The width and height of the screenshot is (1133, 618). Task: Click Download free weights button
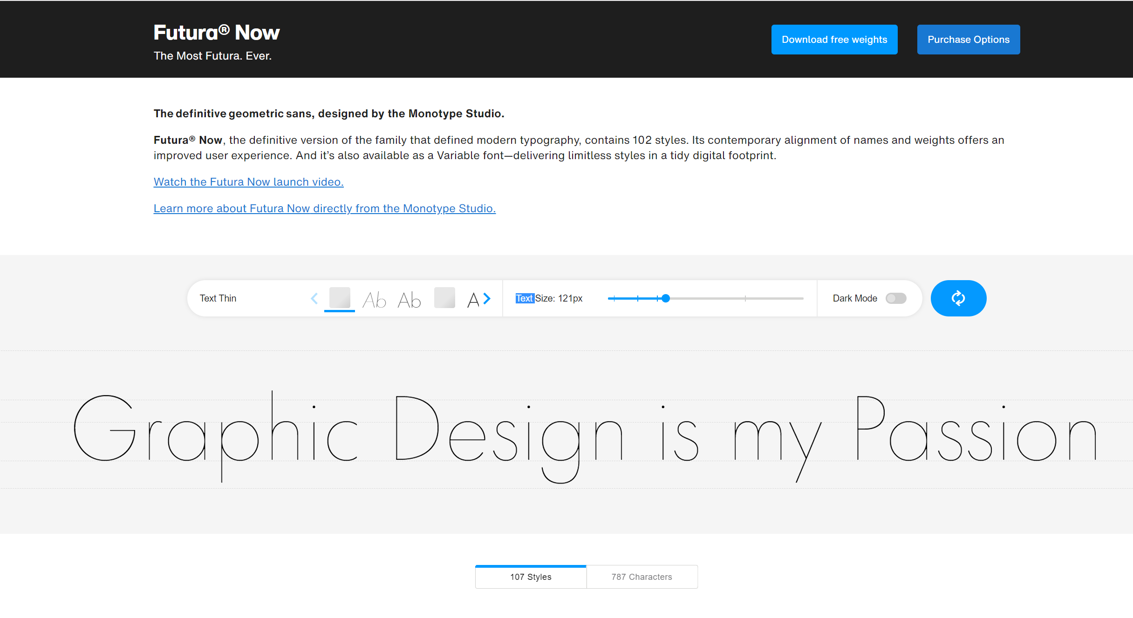(x=834, y=40)
